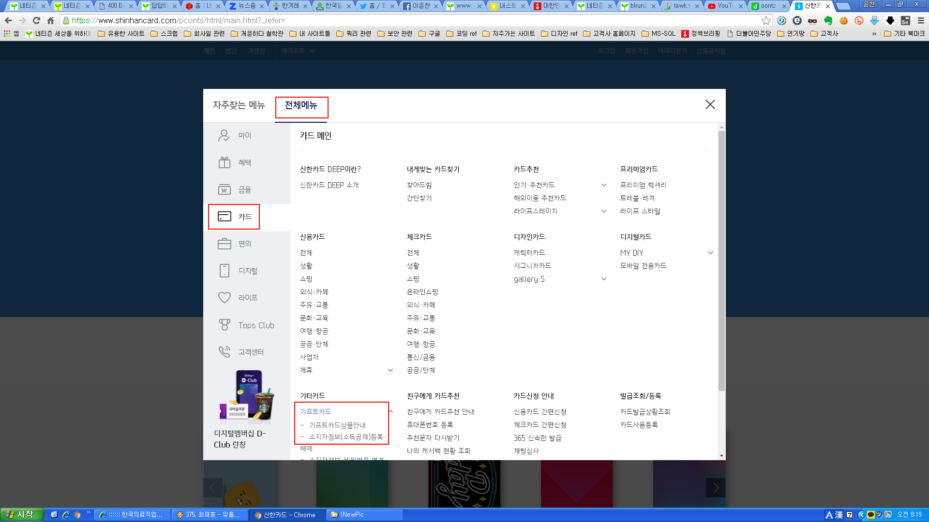Open the 앱 apps shortcut
This screenshot has height=522, width=929.
(x=11, y=33)
